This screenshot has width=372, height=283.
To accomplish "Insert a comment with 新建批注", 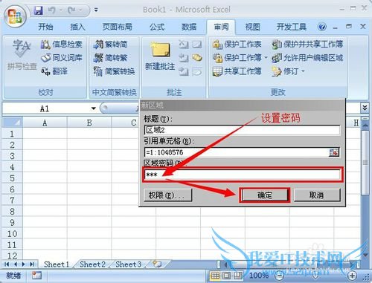I will [160, 56].
